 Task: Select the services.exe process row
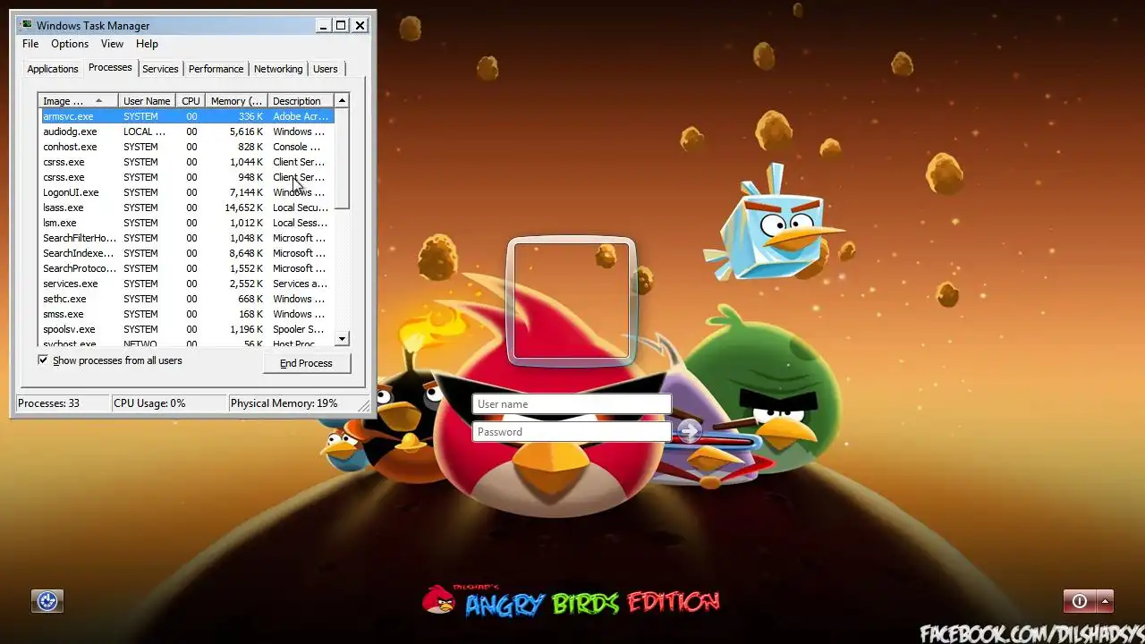coord(187,284)
